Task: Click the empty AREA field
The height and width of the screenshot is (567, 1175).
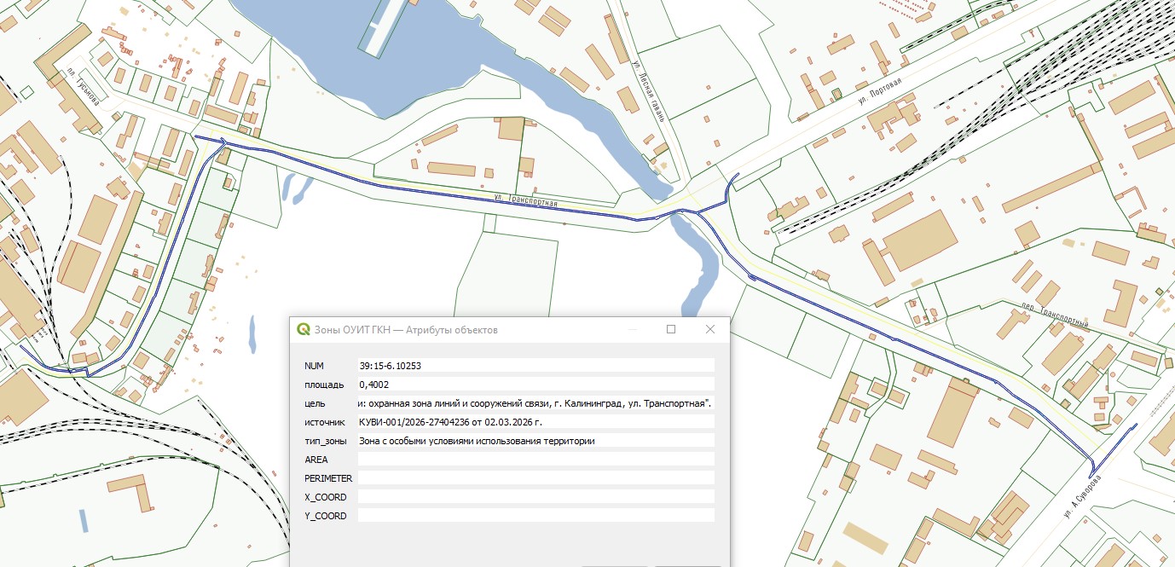Action: point(535,460)
